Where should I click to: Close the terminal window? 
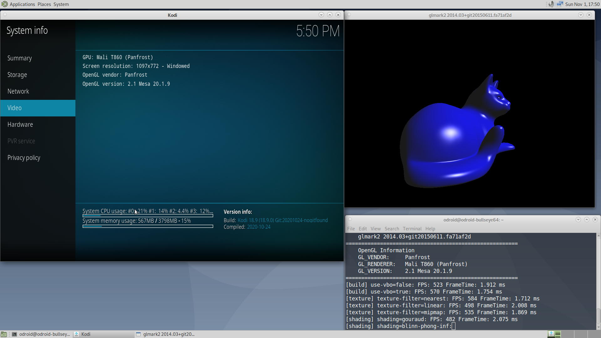click(595, 220)
